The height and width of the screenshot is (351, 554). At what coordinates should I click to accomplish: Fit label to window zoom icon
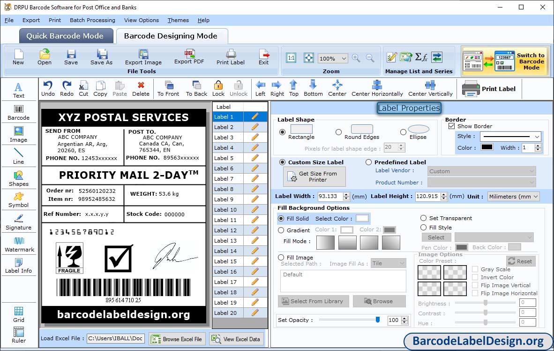[309, 58]
